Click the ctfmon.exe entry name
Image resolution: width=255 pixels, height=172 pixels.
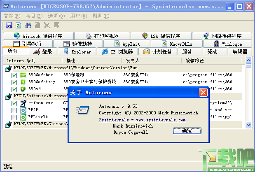click(x=41, y=103)
